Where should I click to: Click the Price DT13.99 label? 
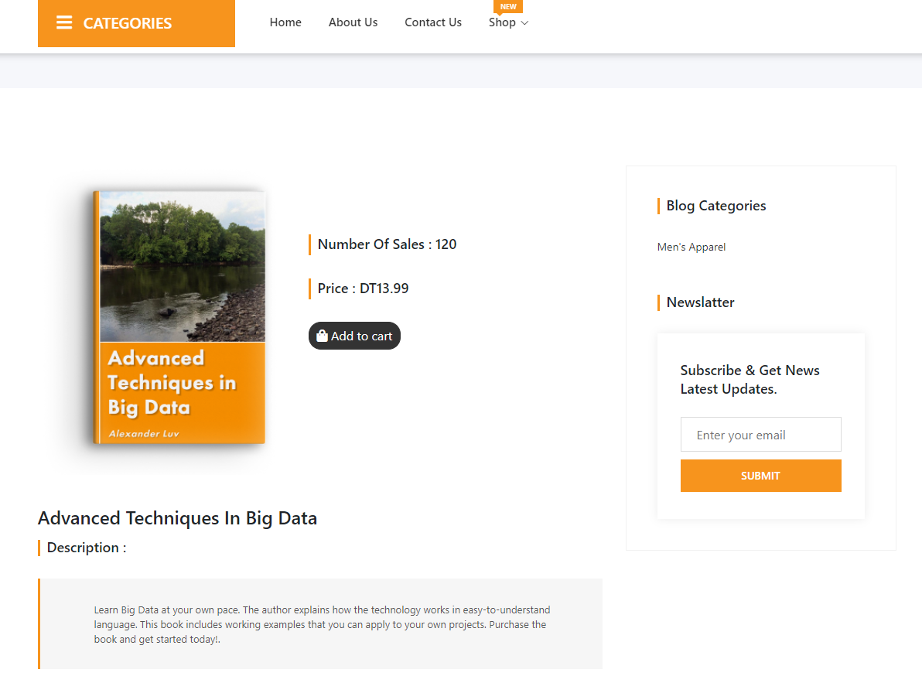(363, 289)
